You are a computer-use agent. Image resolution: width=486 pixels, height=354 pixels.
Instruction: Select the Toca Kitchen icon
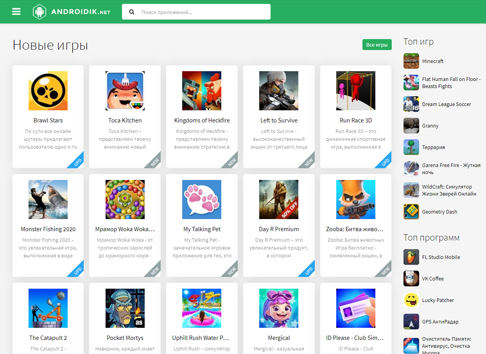(125, 91)
